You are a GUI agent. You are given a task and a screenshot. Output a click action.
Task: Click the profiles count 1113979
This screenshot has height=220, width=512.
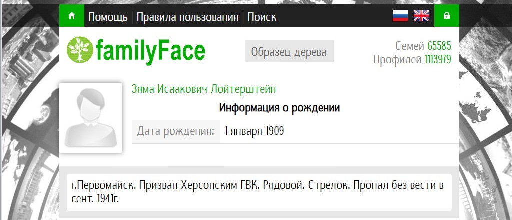pos(438,60)
